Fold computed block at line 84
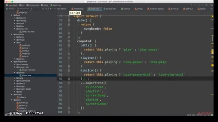 [x=69, y=41]
